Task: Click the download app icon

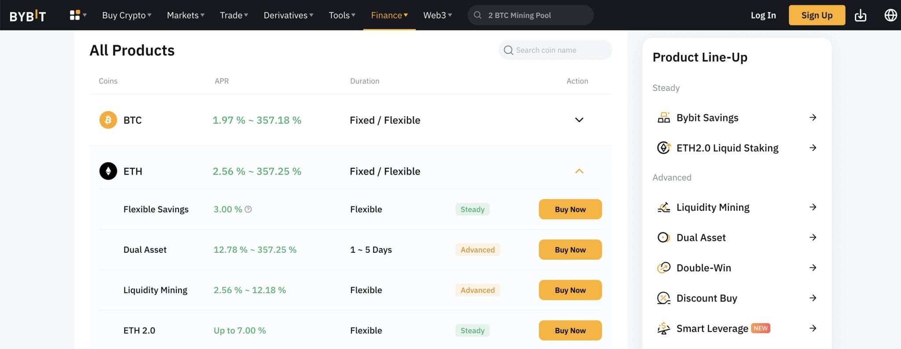Action: coord(860,16)
